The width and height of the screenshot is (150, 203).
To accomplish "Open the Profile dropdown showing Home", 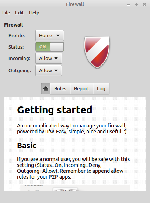I will (50, 35).
